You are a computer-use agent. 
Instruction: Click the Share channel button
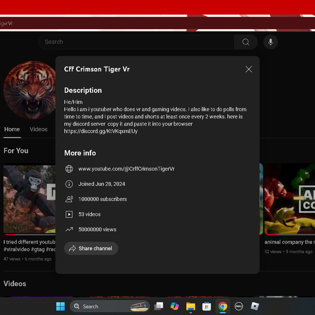tap(91, 248)
